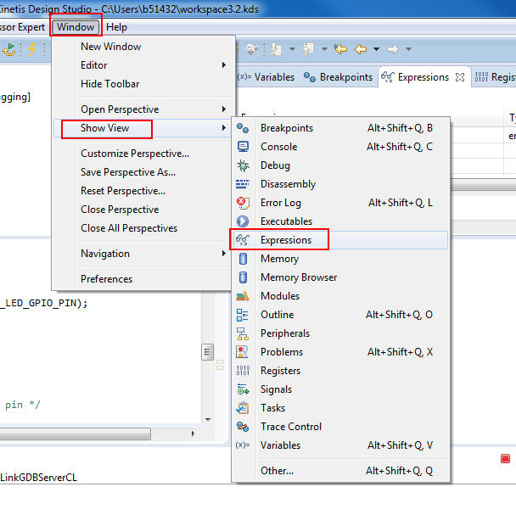
Task: Expand the Open Perspective submenu
Action: coord(144,109)
